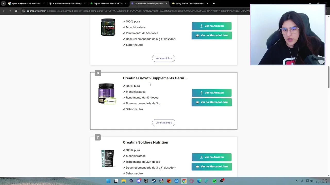Viewport: 330px width, 185px height.
Task: Open Microsoft Edge from taskbar
Action: coord(199,181)
